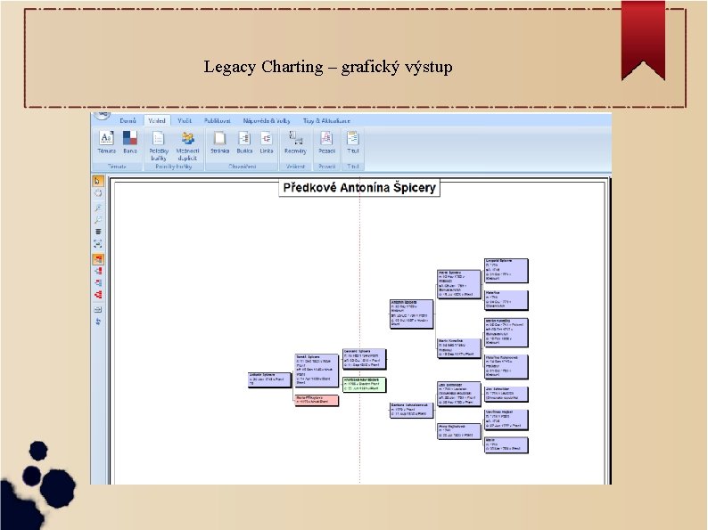The width and height of the screenshot is (708, 530).
Task: Click the Stránka border icon
Action: tap(220, 143)
